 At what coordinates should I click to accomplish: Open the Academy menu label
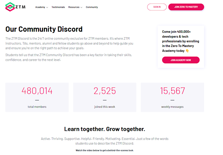[x=40, y=7]
